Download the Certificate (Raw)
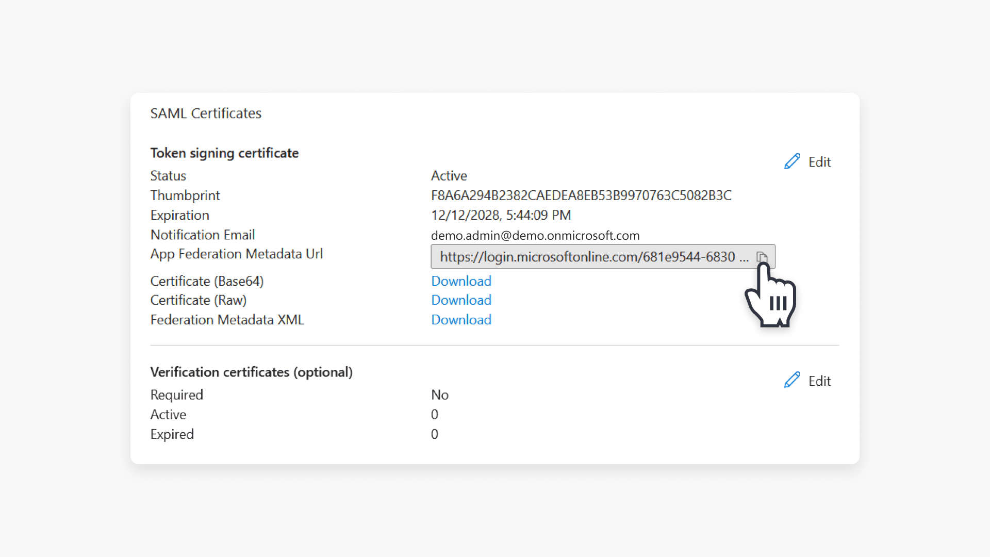This screenshot has height=557, width=990. (x=460, y=300)
